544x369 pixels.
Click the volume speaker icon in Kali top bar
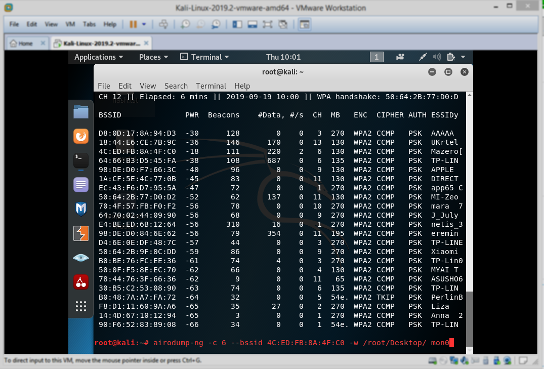[x=437, y=57]
